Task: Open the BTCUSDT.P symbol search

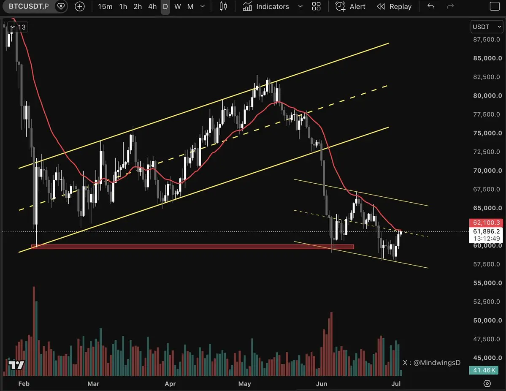Action: [x=28, y=6]
